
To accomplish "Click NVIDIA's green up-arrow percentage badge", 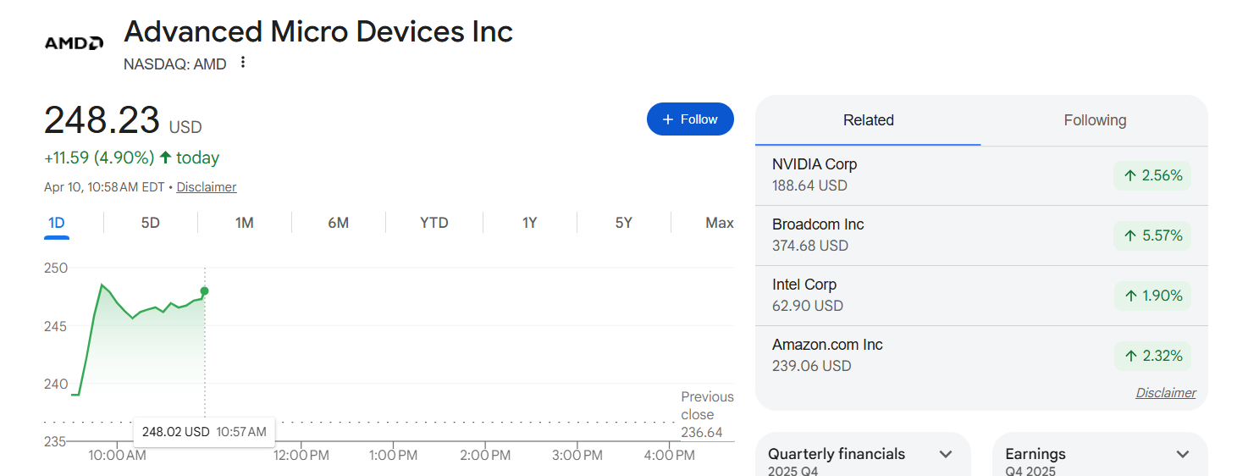I will [x=1151, y=175].
